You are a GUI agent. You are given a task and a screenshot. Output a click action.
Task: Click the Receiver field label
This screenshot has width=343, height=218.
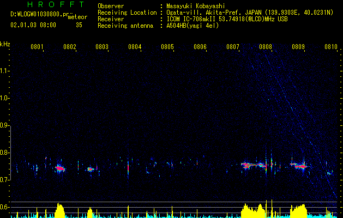click(111, 19)
